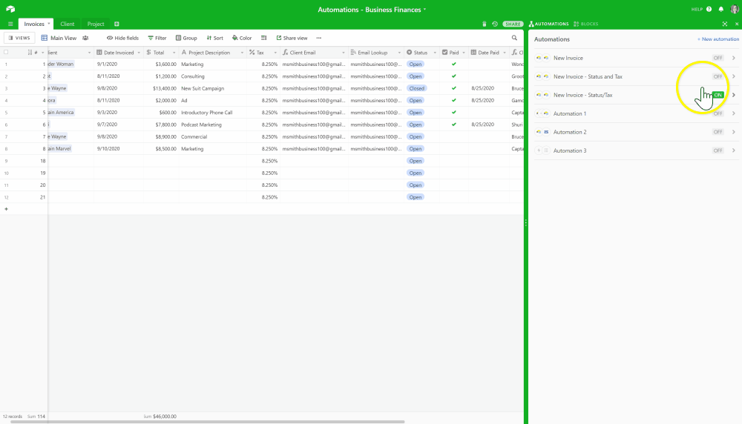Switch to the Client table tab
This screenshot has width=742, height=424.
[x=68, y=24]
